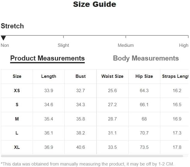The width and height of the screenshot is (190, 167).
Task: Select the XL size row label
Action: tap(17, 147)
